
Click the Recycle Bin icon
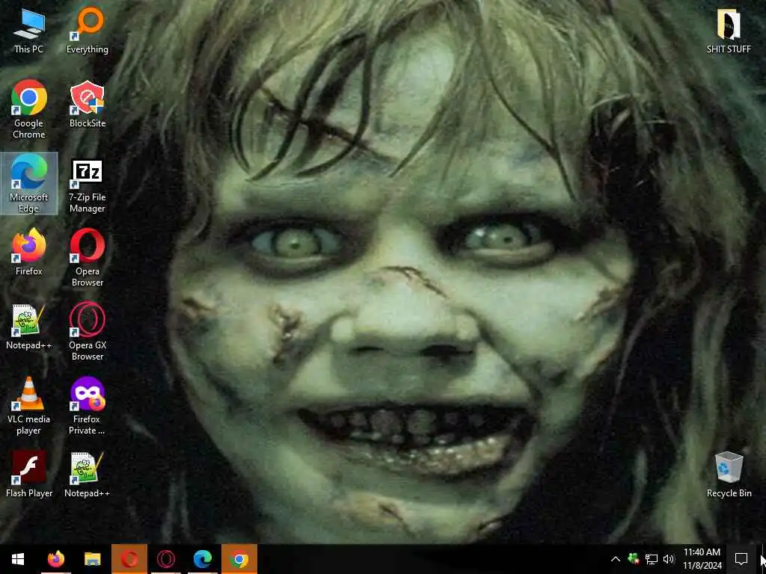pos(729,475)
